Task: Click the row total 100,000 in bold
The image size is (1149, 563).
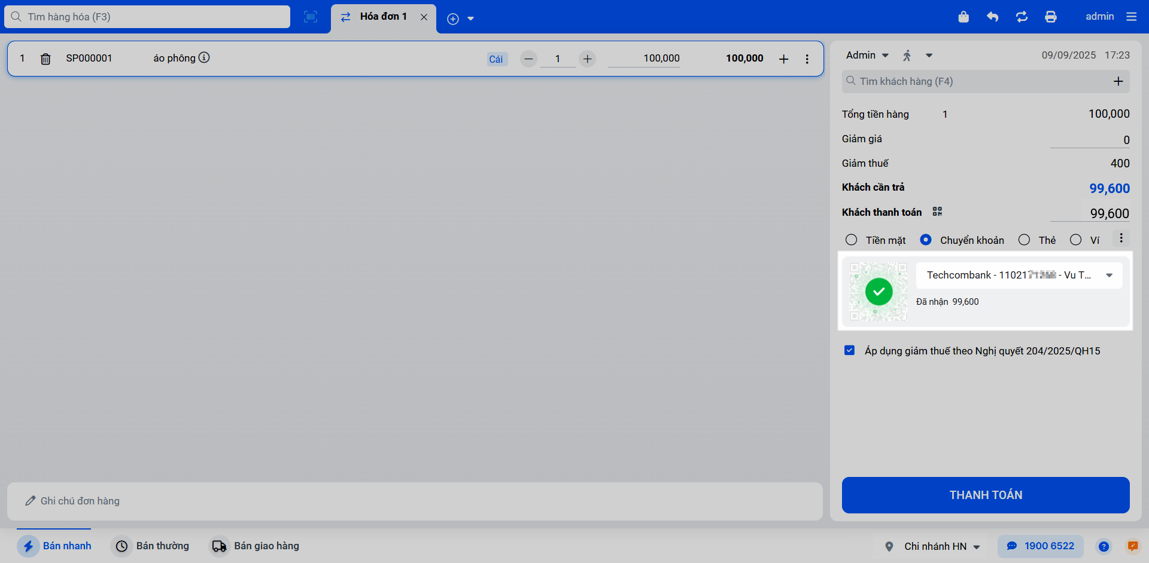Action: pos(744,58)
